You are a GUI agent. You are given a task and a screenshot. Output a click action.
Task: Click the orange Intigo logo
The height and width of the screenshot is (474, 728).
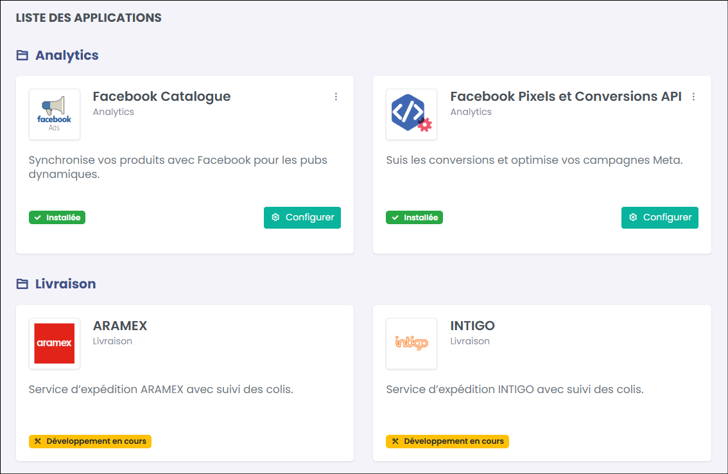[x=412, y=344]
